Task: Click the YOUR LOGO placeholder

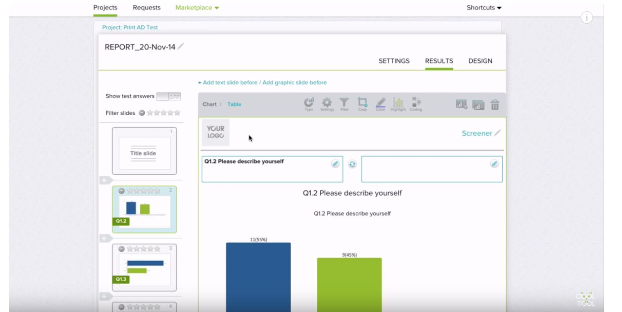Action: tap(215, 132)
